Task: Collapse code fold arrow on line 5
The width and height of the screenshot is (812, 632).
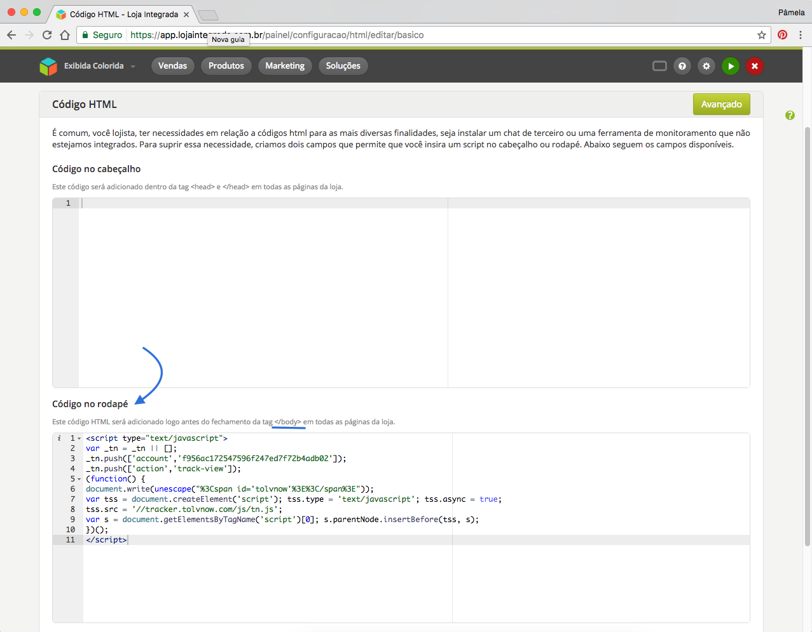Action: [79, 479]
